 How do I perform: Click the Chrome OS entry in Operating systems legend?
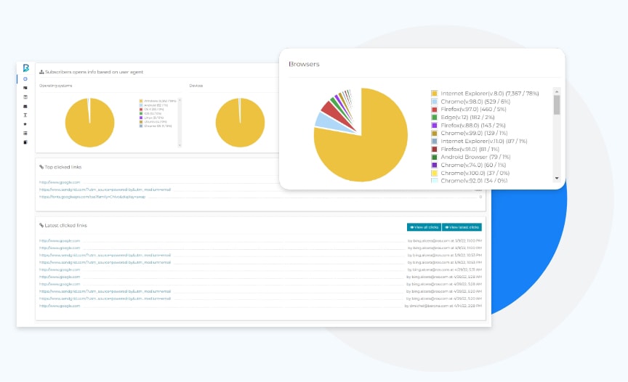coord(156,126)
